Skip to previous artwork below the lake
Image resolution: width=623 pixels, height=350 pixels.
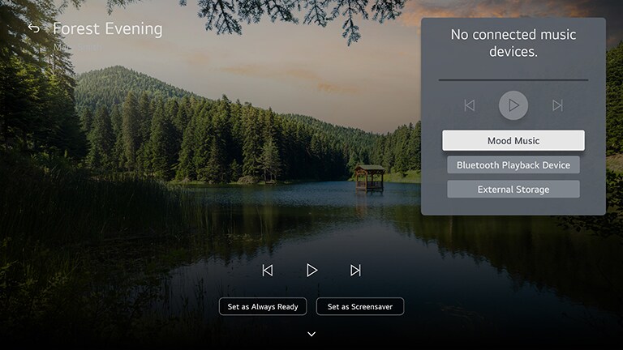268,271
